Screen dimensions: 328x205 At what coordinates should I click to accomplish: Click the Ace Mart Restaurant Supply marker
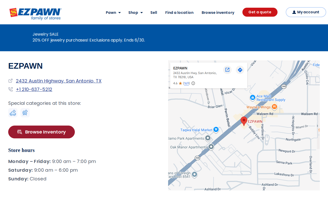(x=253, y=98)
